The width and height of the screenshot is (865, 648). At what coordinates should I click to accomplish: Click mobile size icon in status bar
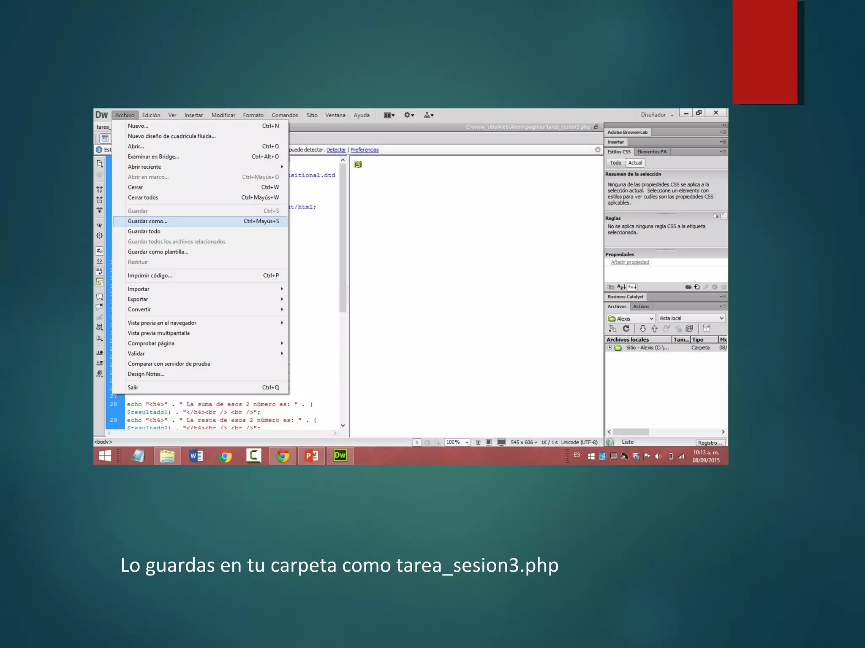pyautogui.click(x=478, y=442)
